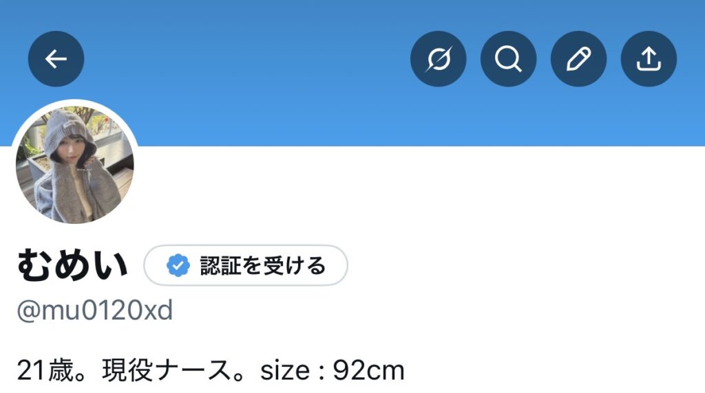Edit profile with the pencil icon
The height and width of the screenshot is (393, 705).
pyautogui.click(x=578, y=59)
